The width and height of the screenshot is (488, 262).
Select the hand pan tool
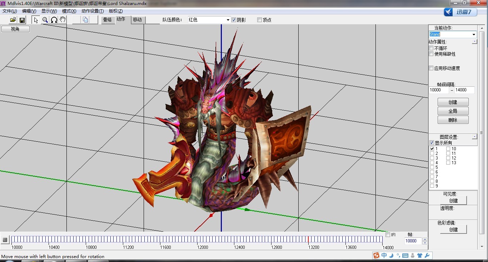63,20
